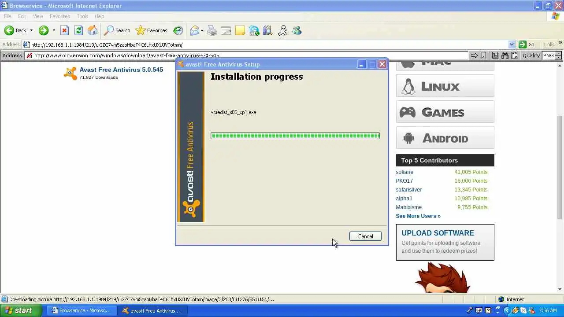Click the yellow note Discuss icon
The image size is (564, 317).
240,30
